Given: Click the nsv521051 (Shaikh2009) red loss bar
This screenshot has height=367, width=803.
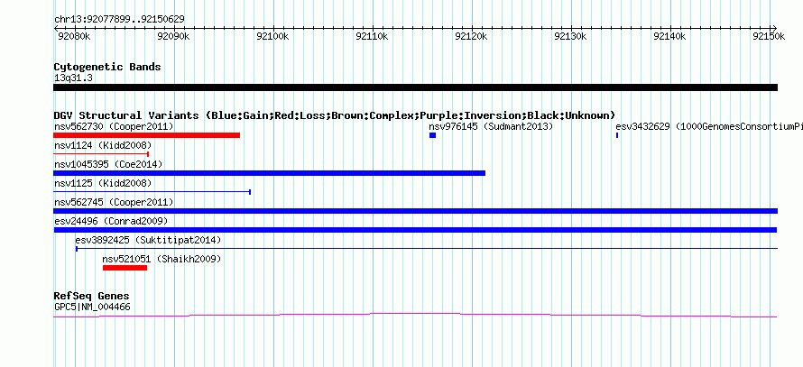Looking at the screenshot, I should point(125,268).
